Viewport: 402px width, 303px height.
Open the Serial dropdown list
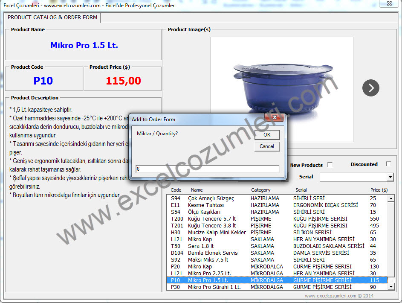390,177
